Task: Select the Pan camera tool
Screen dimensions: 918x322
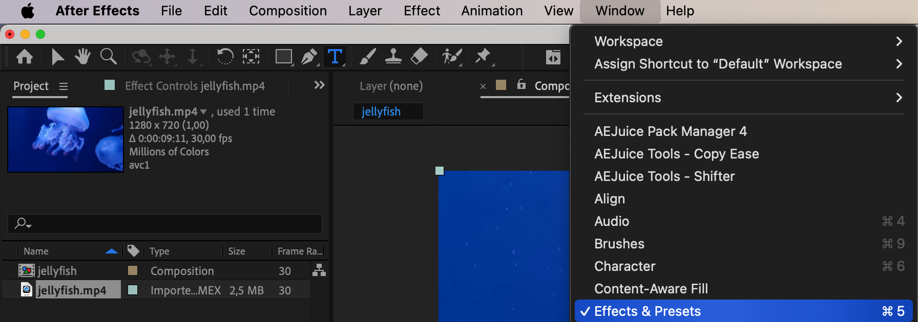Action: (x=167, y=56)
